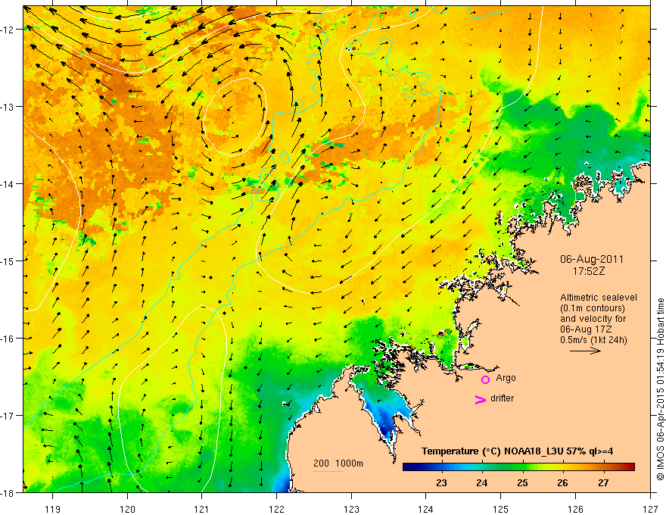Click the temperature colorbar near 23 degrees

pos(442,467)
